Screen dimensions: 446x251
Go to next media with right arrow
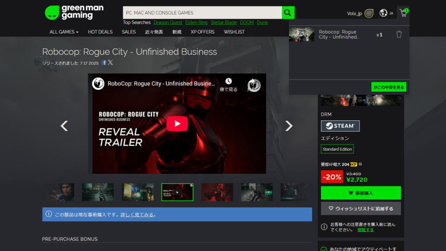[x=289, y=126]
